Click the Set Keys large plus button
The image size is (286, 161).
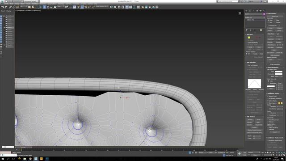[239, 154]
